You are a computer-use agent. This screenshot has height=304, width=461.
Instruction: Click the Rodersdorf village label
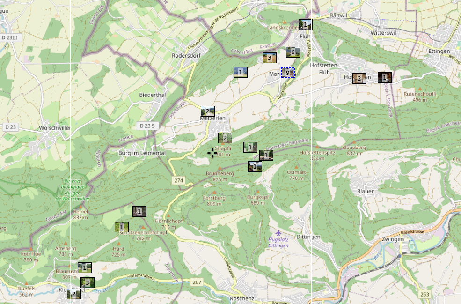186,55
